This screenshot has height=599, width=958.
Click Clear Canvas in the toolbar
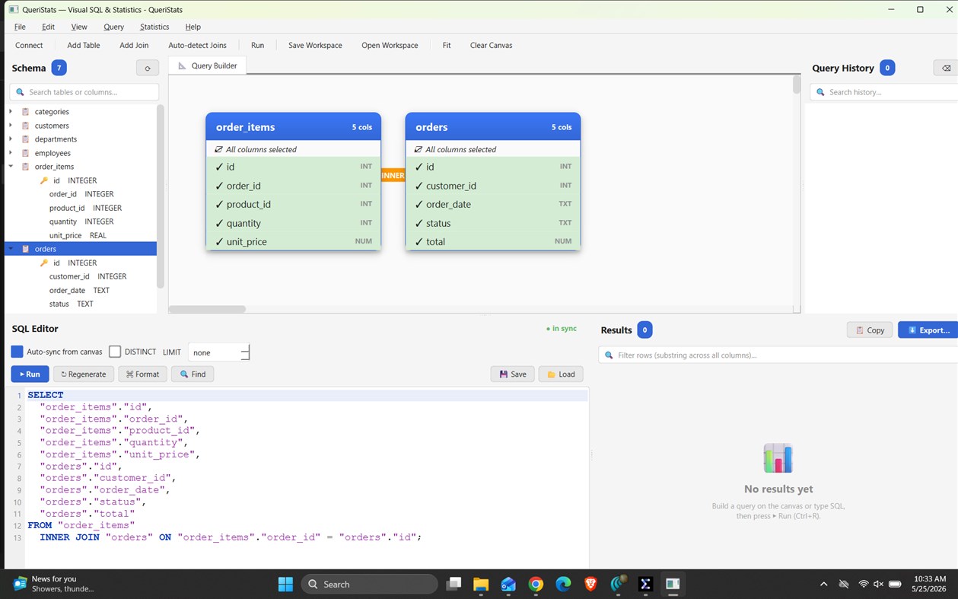[491, 45]
